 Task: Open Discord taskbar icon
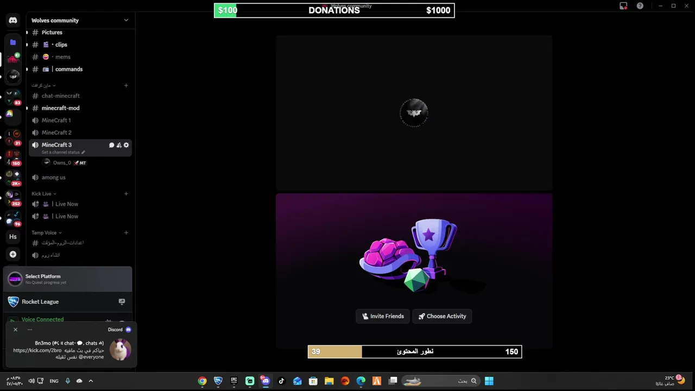[x=266, y=381]
